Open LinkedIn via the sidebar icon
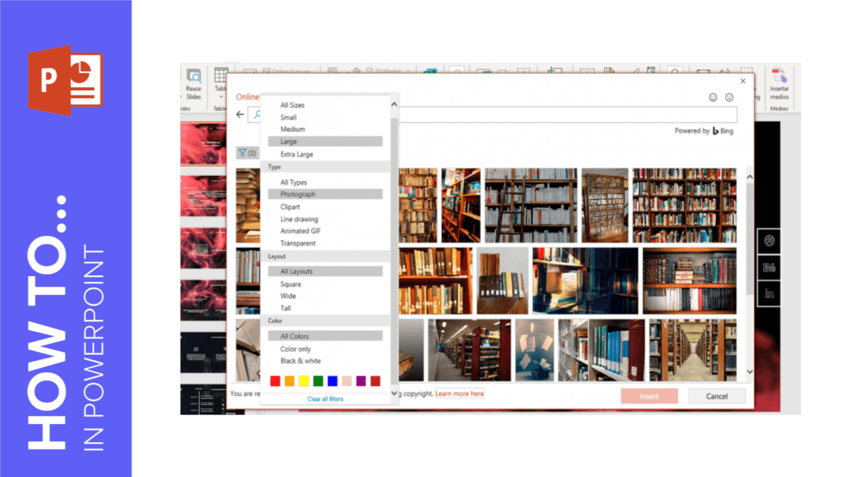This screenshot has height=477, width=849. pyautogui.click(x=769, y=293)
